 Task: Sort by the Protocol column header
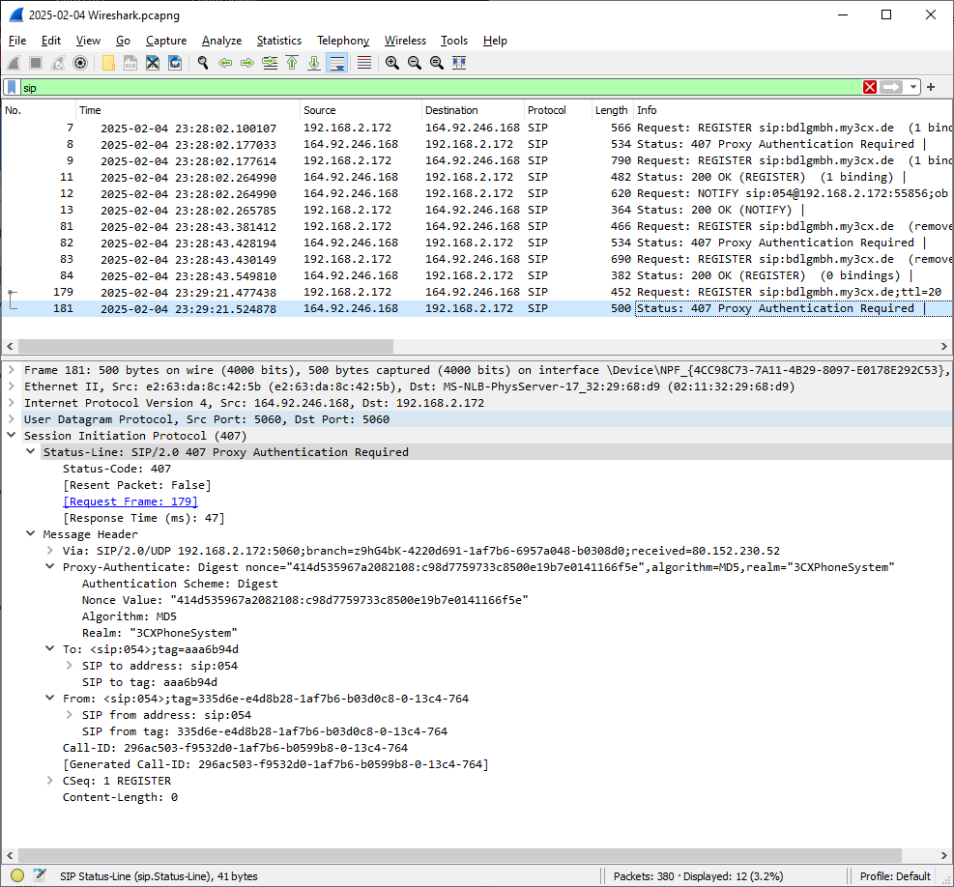point(558,110)
